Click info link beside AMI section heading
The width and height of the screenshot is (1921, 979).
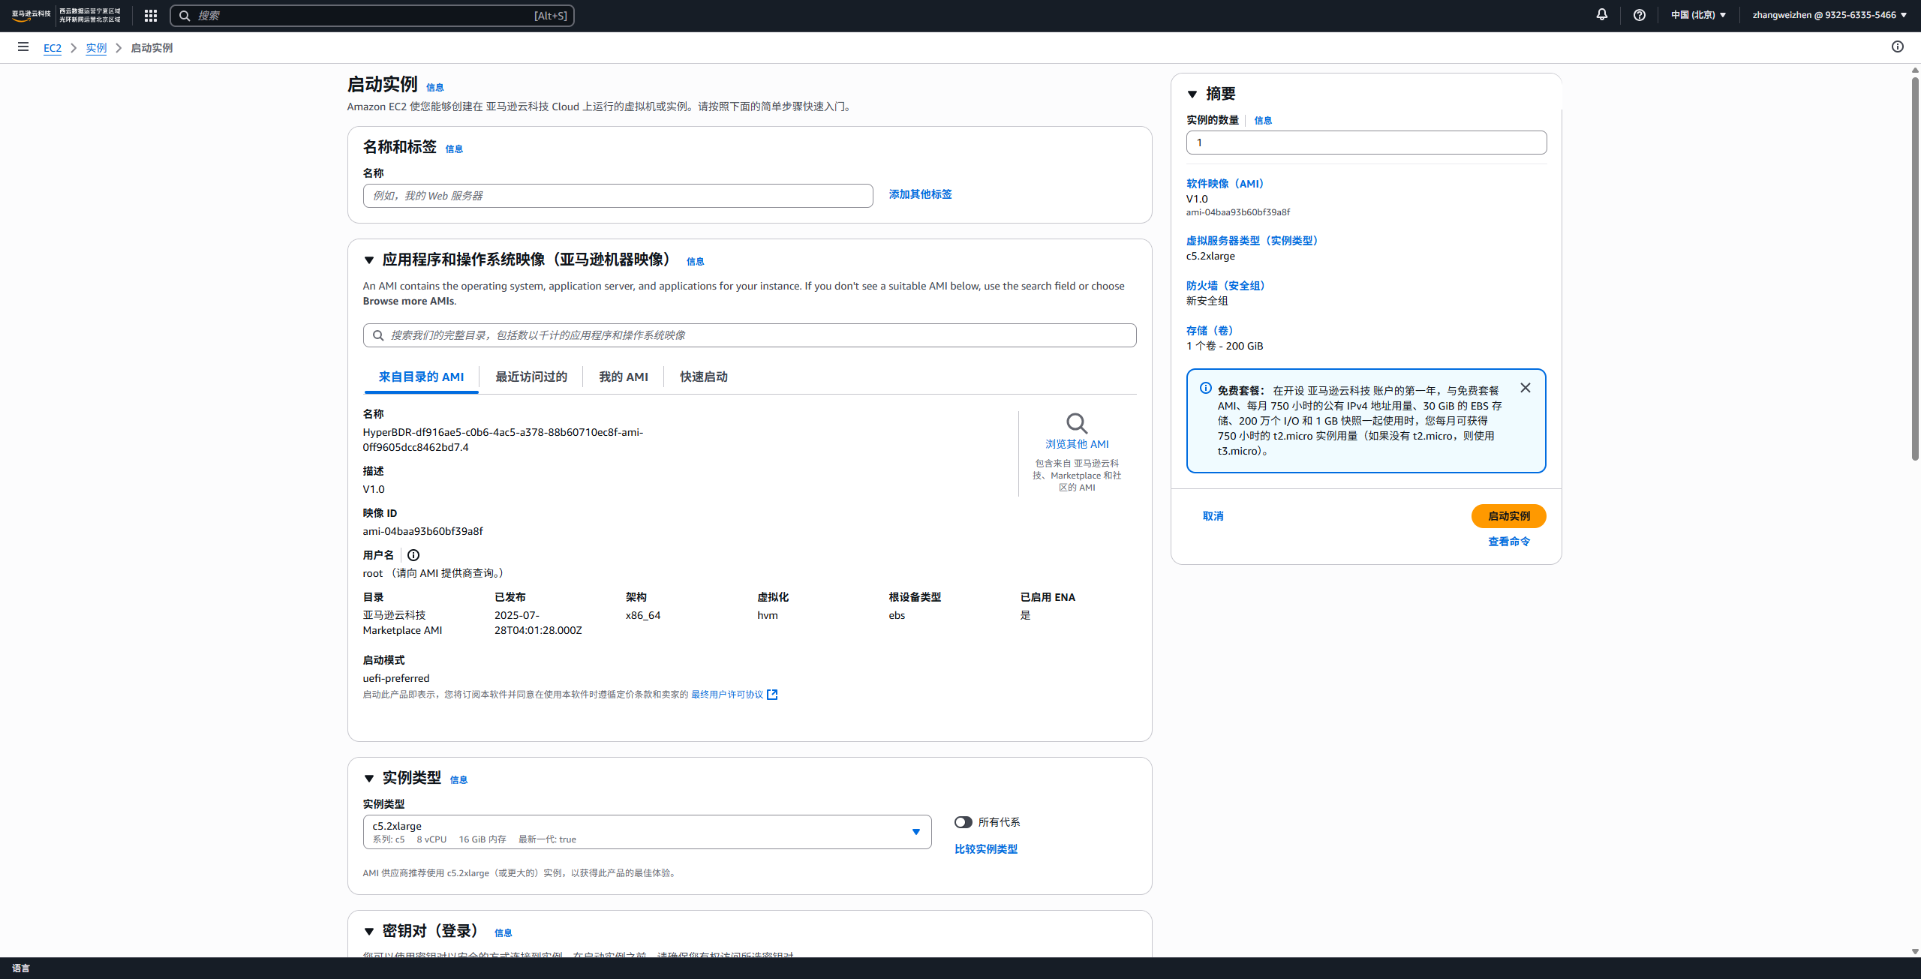point(696,262)
